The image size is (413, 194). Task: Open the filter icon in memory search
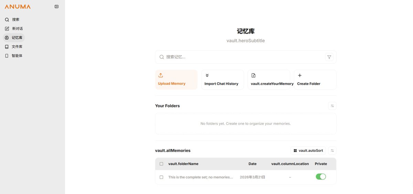click(329, 57)
